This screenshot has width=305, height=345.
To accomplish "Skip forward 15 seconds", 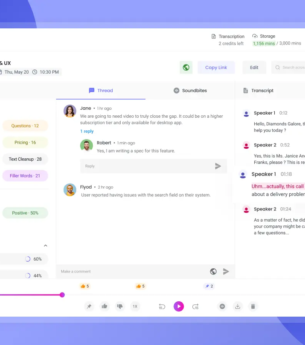I will [x=195, y=307].
